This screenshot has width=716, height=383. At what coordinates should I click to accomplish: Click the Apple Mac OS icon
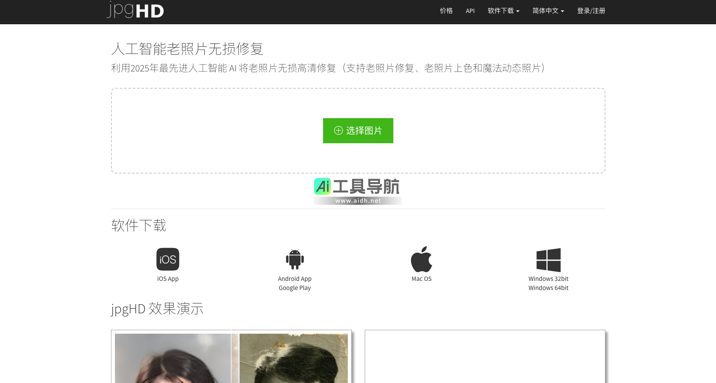pos(422,259)
